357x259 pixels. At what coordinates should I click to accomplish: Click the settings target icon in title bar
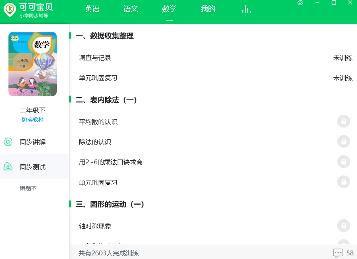click(x=300, y=3)
